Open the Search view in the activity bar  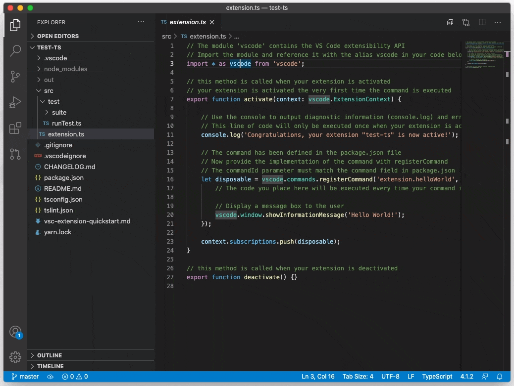[x=15, y=51]
